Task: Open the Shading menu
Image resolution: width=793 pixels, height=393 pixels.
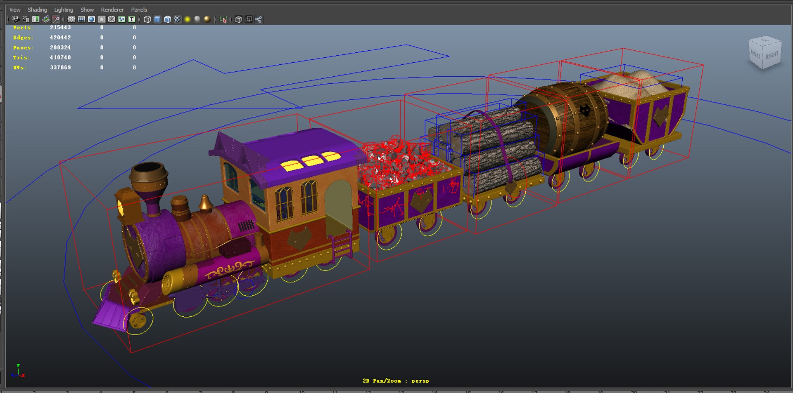Action: click(37, 9)
